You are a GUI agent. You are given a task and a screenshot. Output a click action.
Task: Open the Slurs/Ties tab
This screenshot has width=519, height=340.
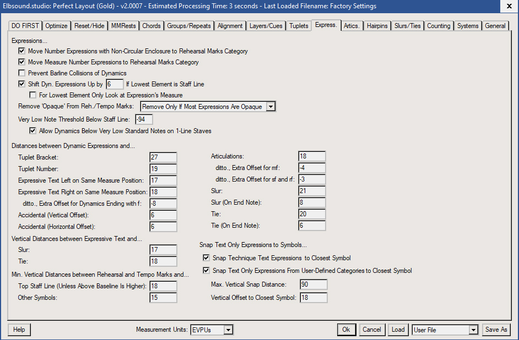pos(408,26)
